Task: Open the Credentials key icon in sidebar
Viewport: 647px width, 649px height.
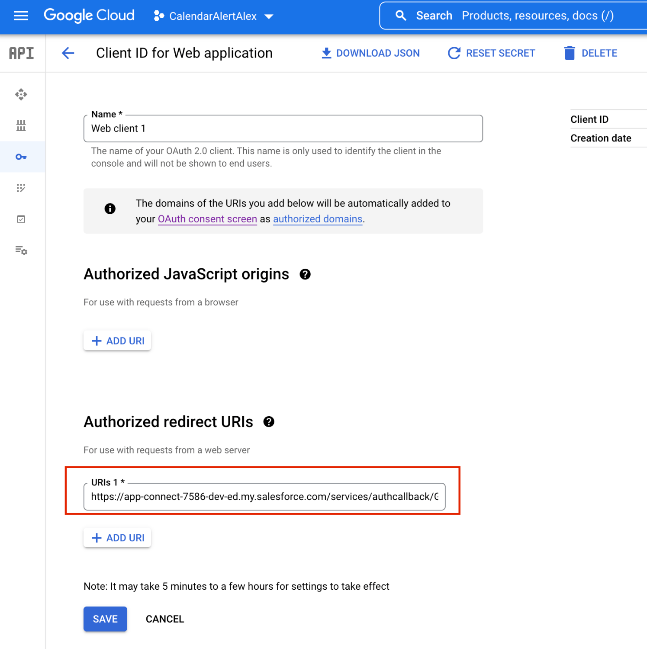Action: pos(21,157)
